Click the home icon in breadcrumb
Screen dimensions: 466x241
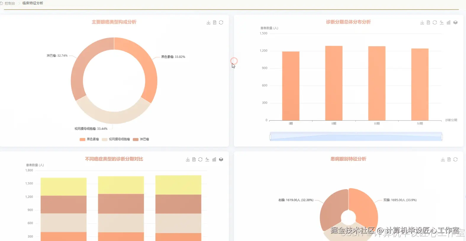click(x=1, y=3)
